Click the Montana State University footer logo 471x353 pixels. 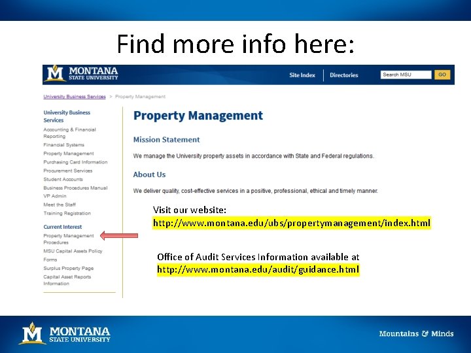[66, 333]
